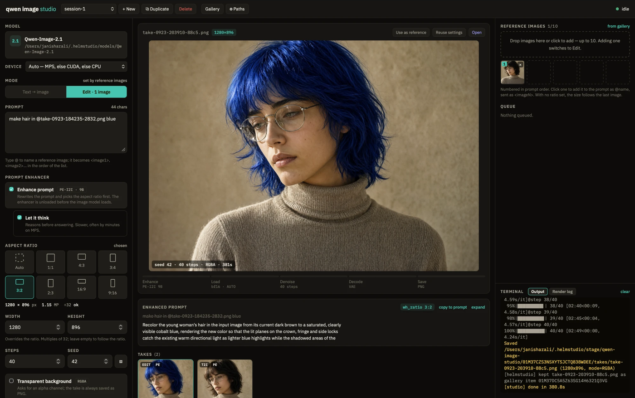Viewport: 635px width, 398px height.
Task: Enable or disable Enhance prompt checkbox
Action: pyautogui.click(x=11, y=189)
